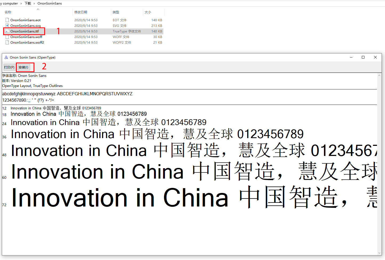This screenshot has width=385, height=260.
Task: Expand breadcrumb chevron before 下载
Action: pos(21,3)
